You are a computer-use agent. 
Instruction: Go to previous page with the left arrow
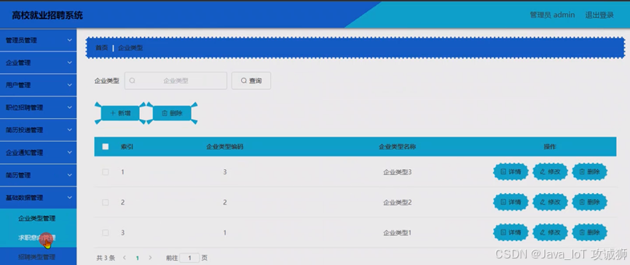coord(125,258)
